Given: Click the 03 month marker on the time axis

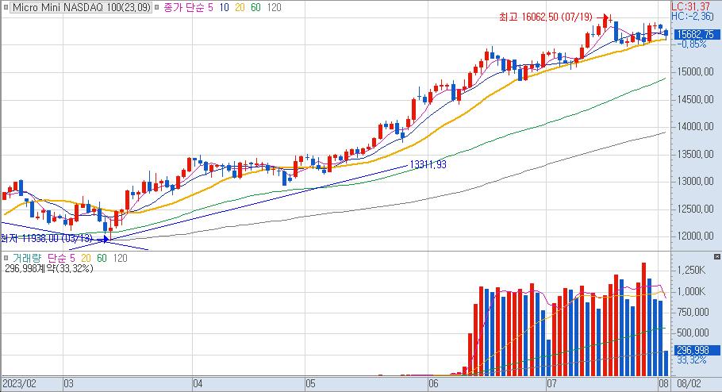Looking at the screenshot, I should point(68,384).
